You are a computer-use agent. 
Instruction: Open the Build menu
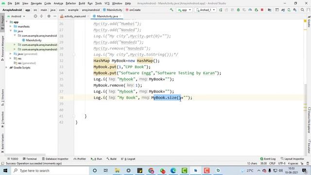pyautogui.click(x=82, y=3)
